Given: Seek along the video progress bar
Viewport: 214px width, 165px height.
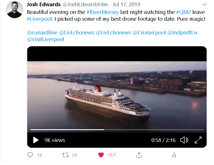Looking at the screenshot, I should [117, 129].
